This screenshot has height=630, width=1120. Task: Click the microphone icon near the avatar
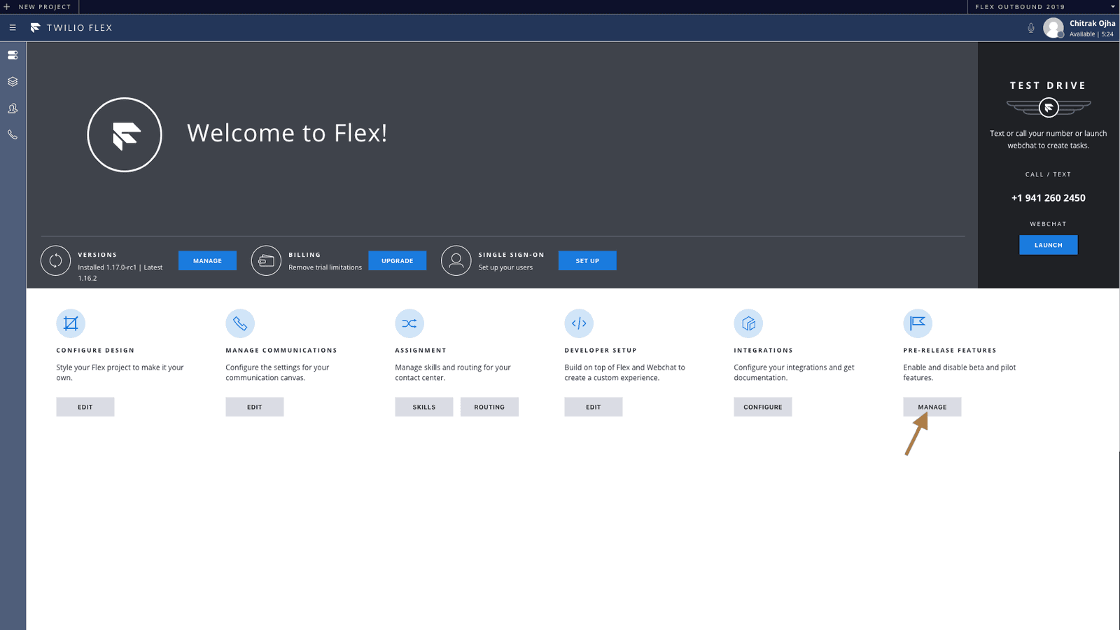[x=1030, y=27]
